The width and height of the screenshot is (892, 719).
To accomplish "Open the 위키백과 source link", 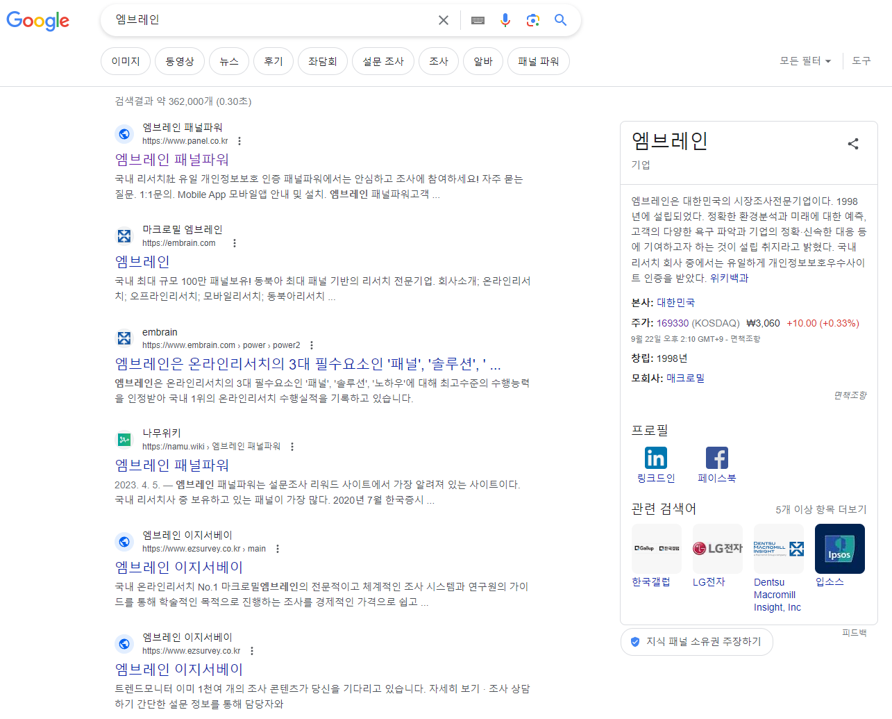I will click(x=730, y=278).
